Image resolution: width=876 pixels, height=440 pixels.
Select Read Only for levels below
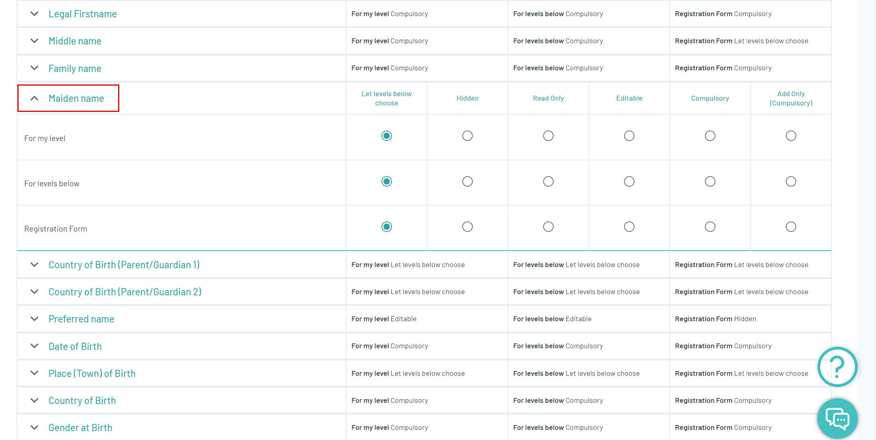(548, 181)
